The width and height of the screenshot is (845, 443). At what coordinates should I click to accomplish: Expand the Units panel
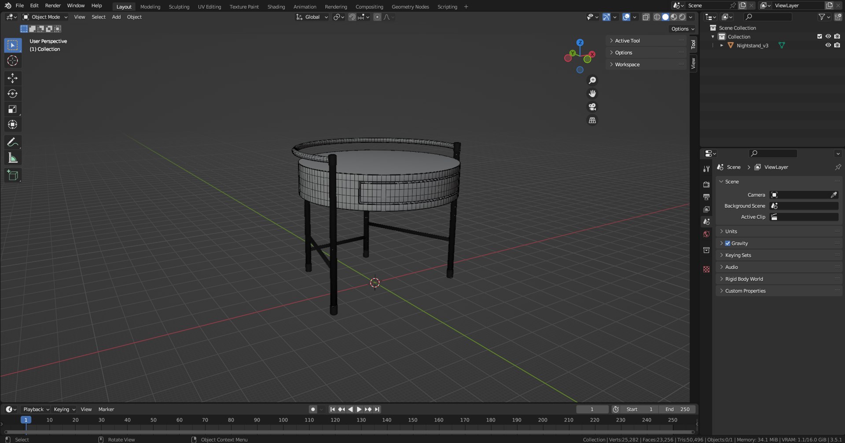[779, 231]
